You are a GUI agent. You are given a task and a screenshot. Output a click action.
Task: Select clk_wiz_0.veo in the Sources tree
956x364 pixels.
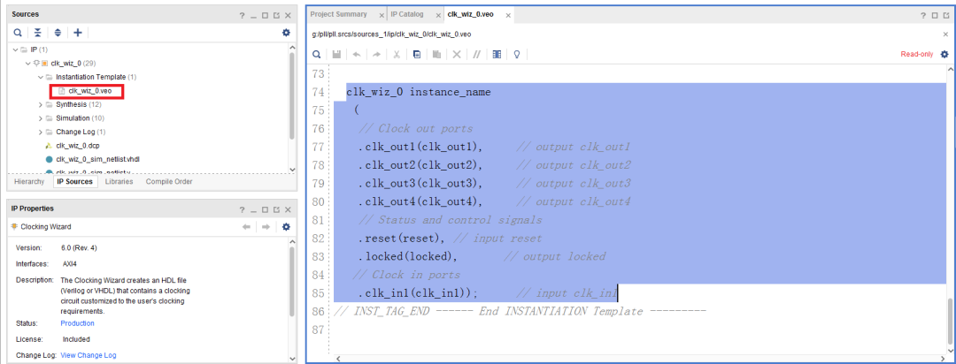click(89, 91)
